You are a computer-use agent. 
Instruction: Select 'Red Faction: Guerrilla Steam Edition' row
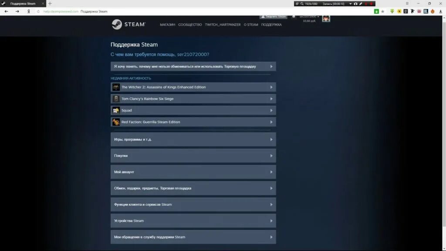coord(193,122)
